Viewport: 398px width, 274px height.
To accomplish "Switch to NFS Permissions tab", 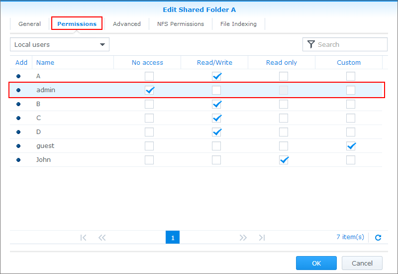I will [181, 24].
